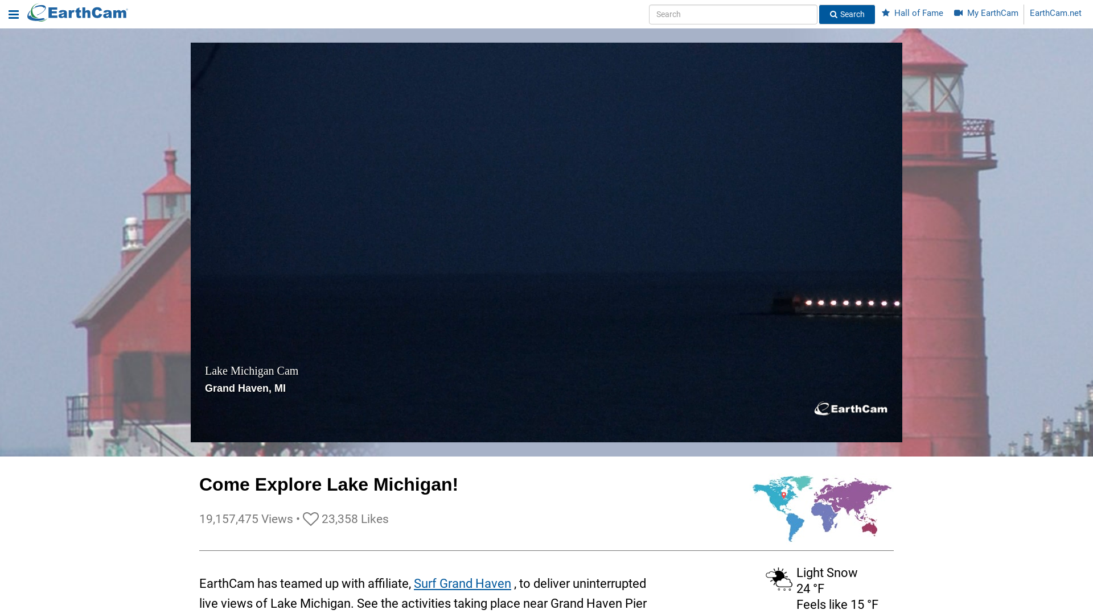Click the star icon beside Hall of Fame
Image resolution: width=1093 pixels, height=614 pixels.
point(886,13)
